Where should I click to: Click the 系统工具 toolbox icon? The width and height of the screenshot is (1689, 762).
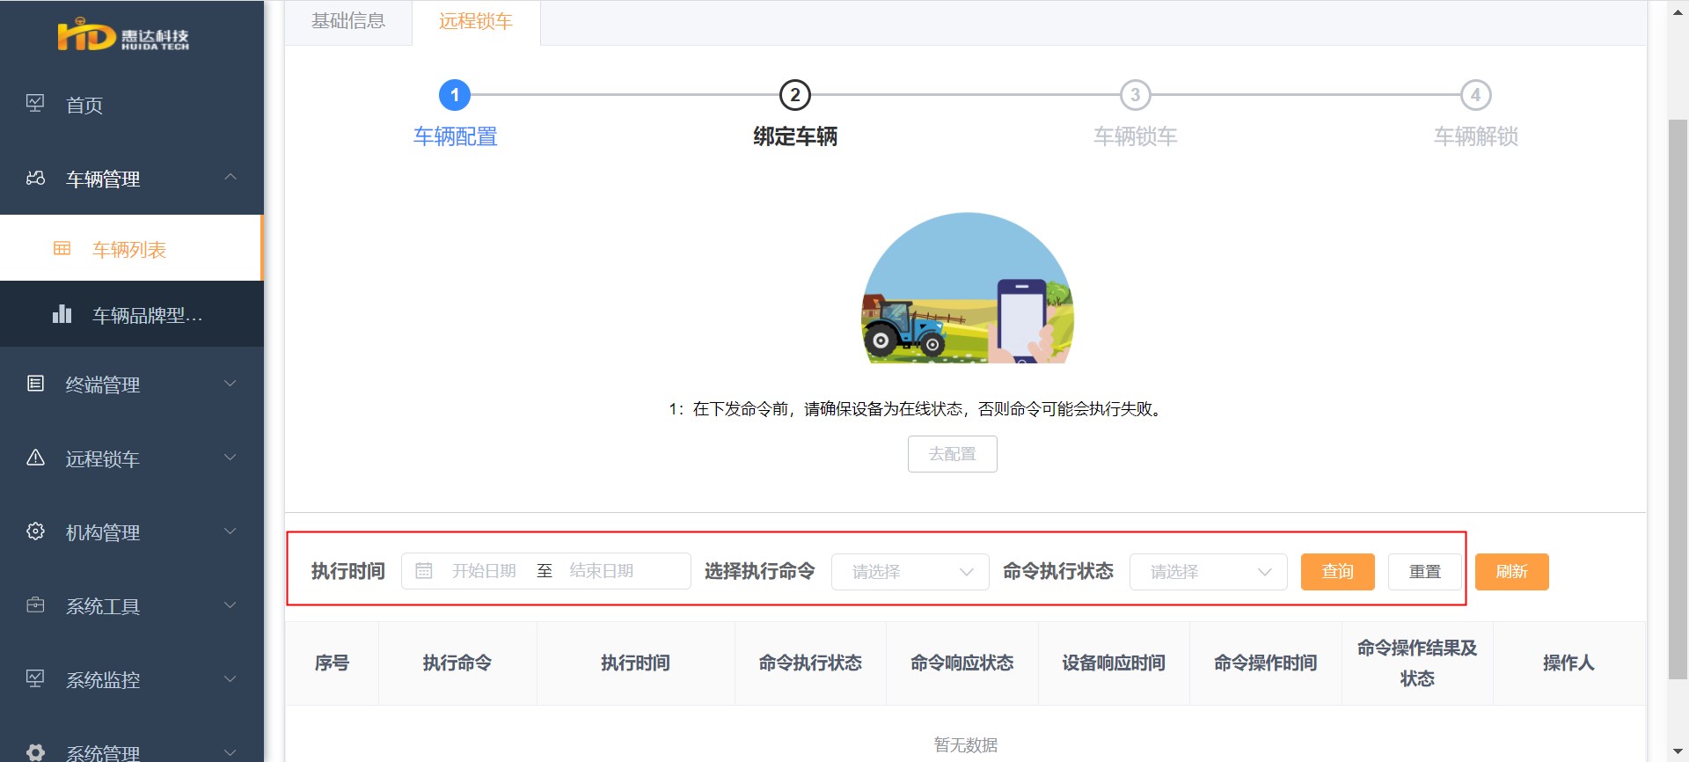35,604
